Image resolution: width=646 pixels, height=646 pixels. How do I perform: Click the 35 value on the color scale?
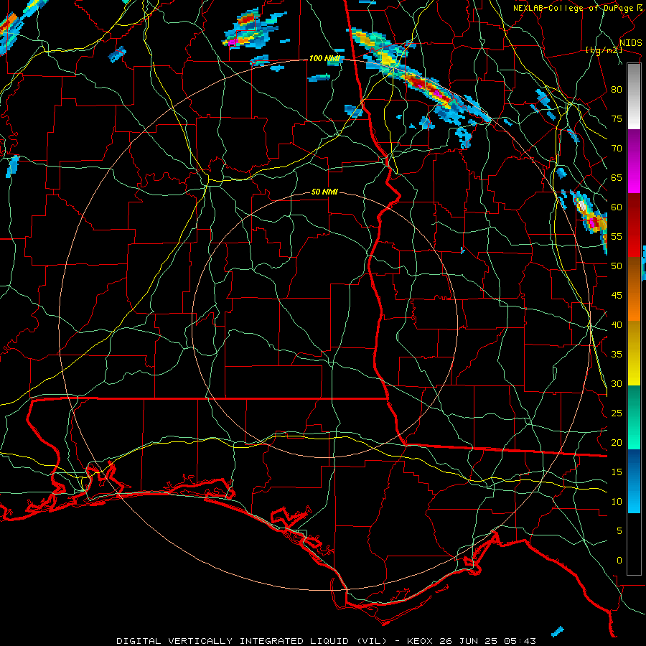(617, 355)
